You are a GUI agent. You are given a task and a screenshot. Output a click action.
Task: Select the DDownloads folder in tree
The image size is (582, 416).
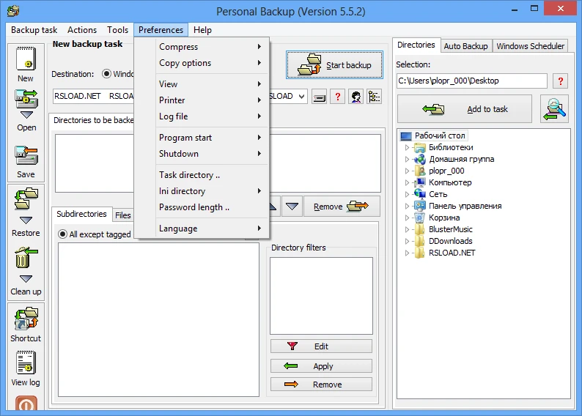(450, 241)
